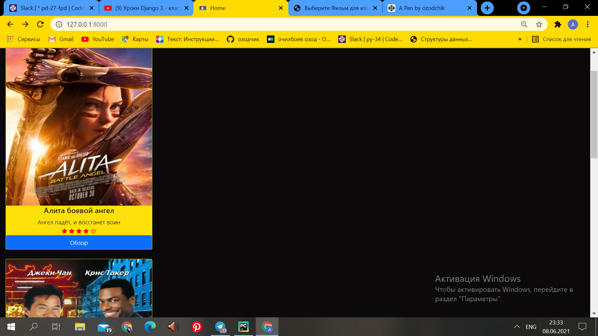This screenshot has width=598, height=336.
Task: Open the Структуры данных bookmark
Action: tap(441, 39)
